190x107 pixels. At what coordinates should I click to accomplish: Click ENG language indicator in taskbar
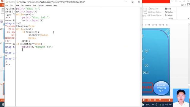click(170, 104)
